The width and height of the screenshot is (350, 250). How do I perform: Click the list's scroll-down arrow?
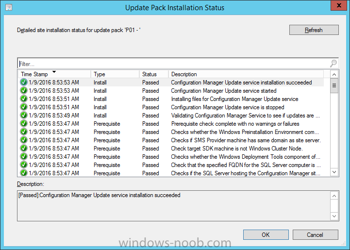[x=334, y=172]
